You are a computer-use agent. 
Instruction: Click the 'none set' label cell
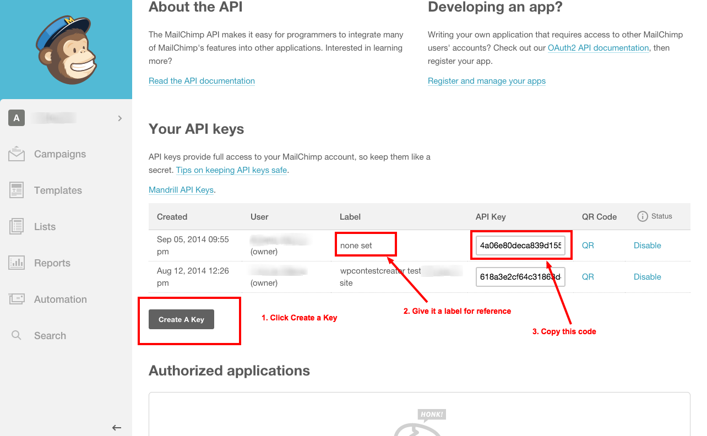[x=356, y=246]
